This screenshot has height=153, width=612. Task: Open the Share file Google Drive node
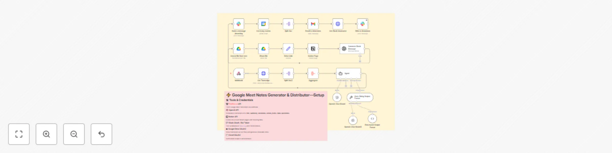pos(263,49)
